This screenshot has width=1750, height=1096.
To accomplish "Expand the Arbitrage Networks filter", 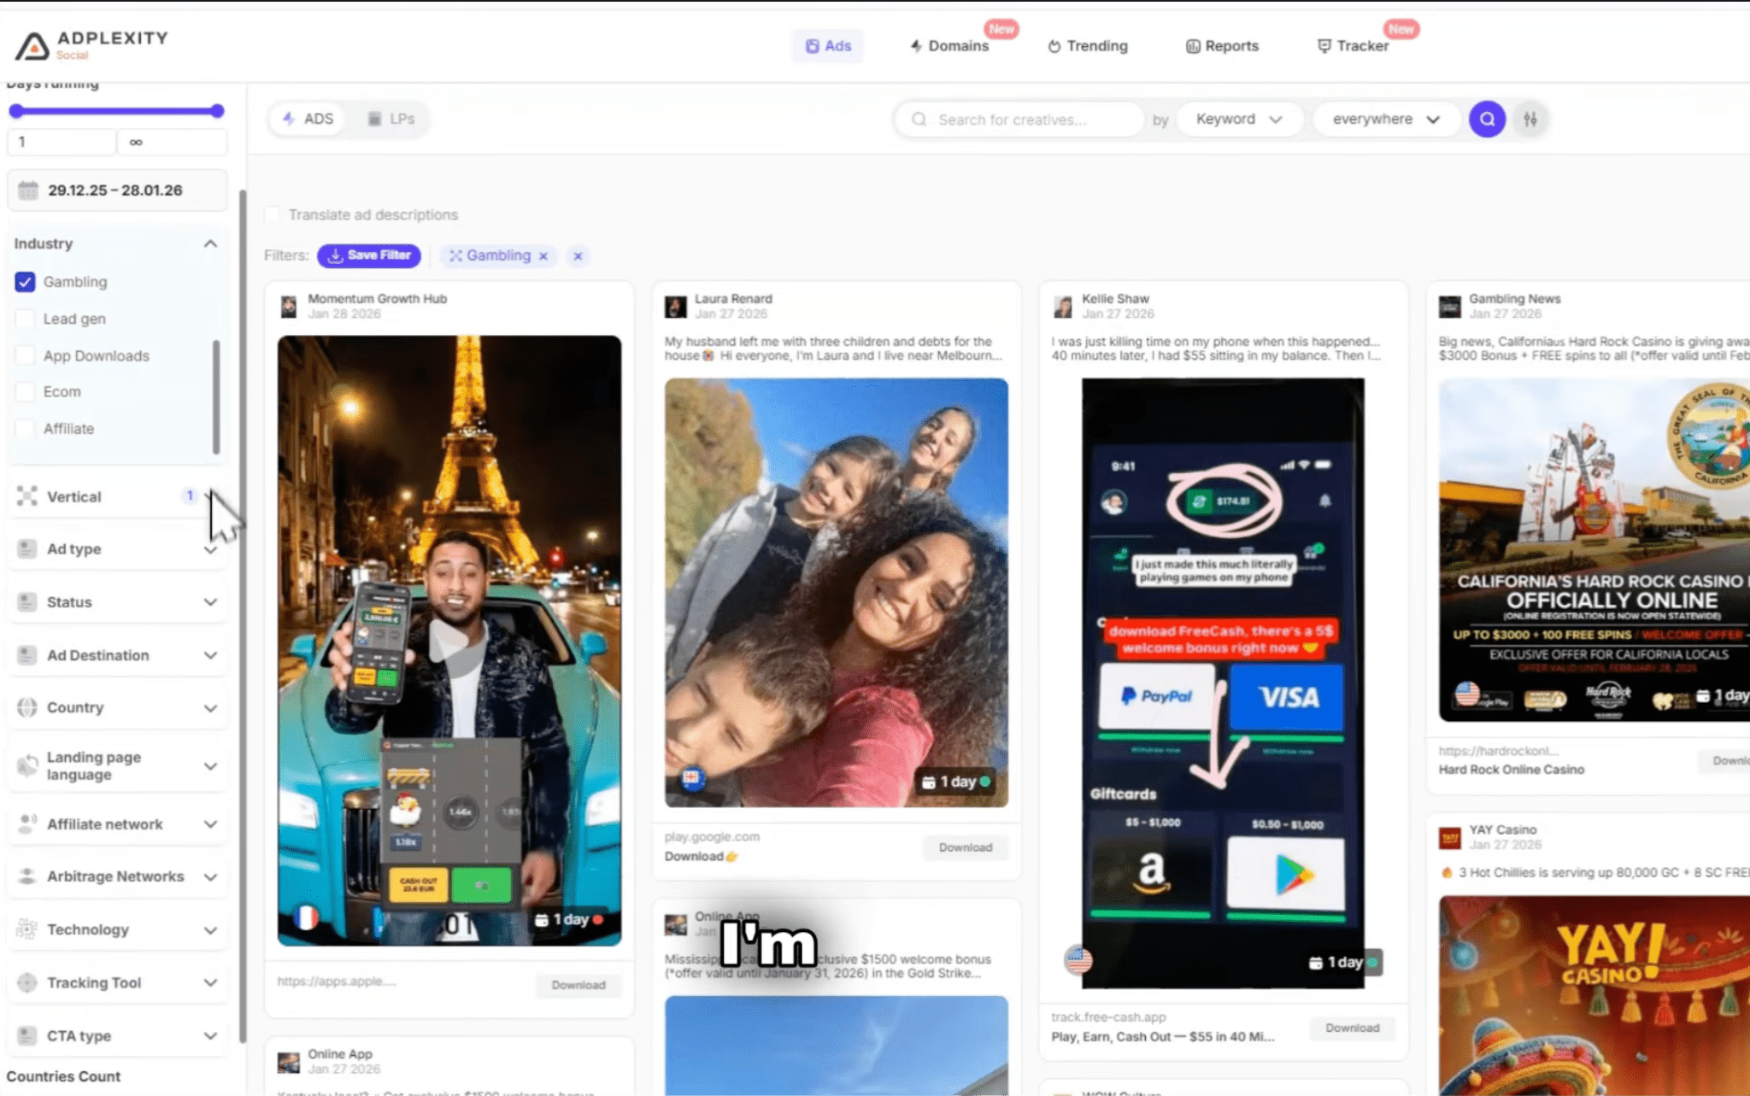I will (210, 877).
